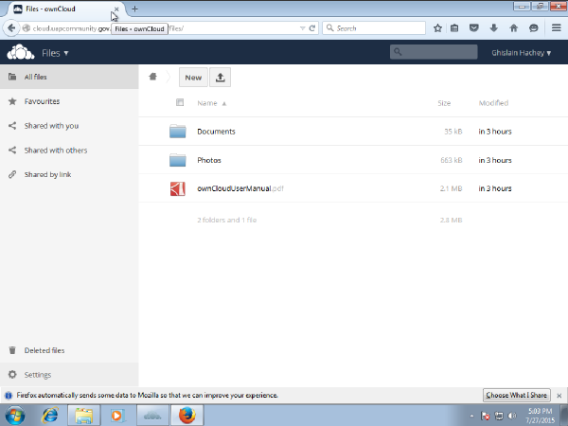Open ownCloud client taskbar icon
The image size is (568, 426).
coord(152,416)
